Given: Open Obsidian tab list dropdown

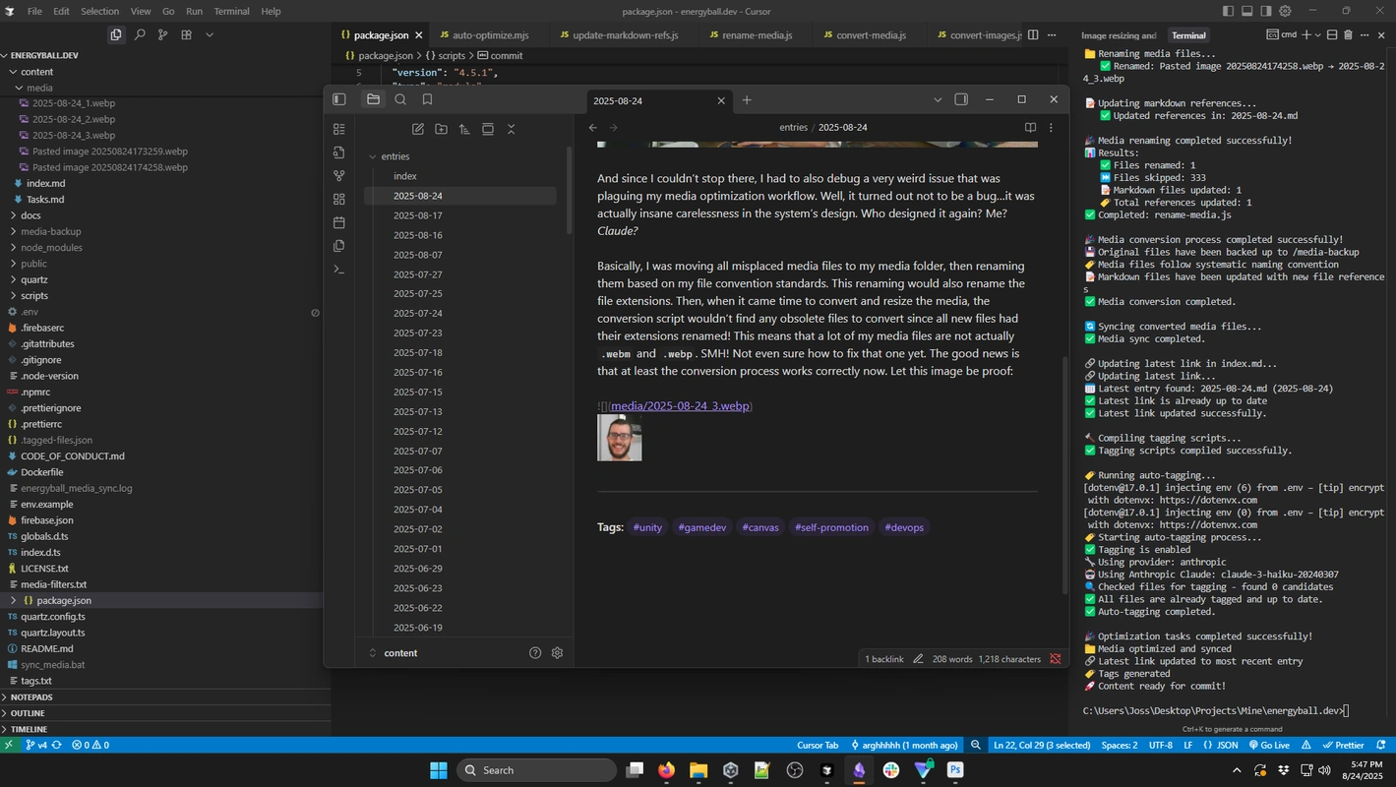Looking at the screenshot, I should pos(938,100).
